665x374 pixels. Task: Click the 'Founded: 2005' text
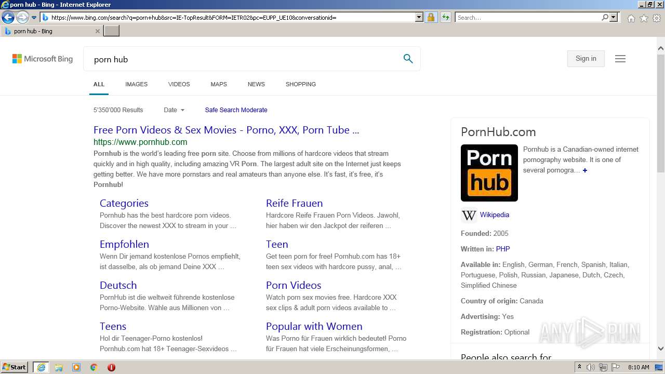(485, 233)
